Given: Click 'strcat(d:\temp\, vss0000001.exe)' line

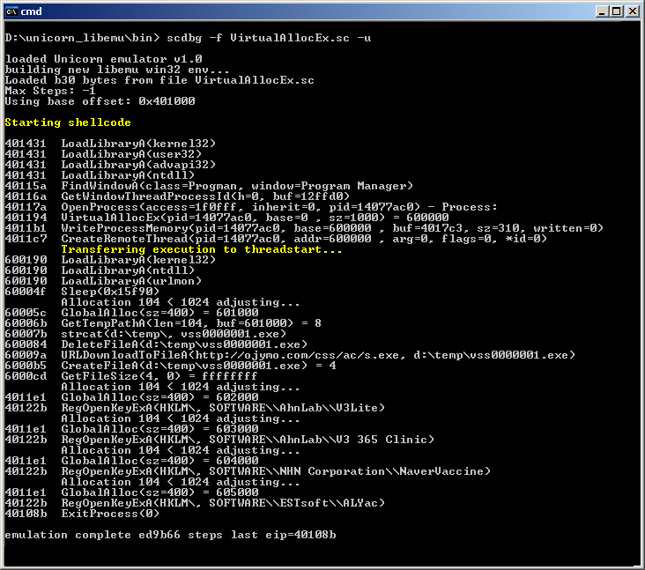Looking at the screenshot, I should tap(145, 334).
